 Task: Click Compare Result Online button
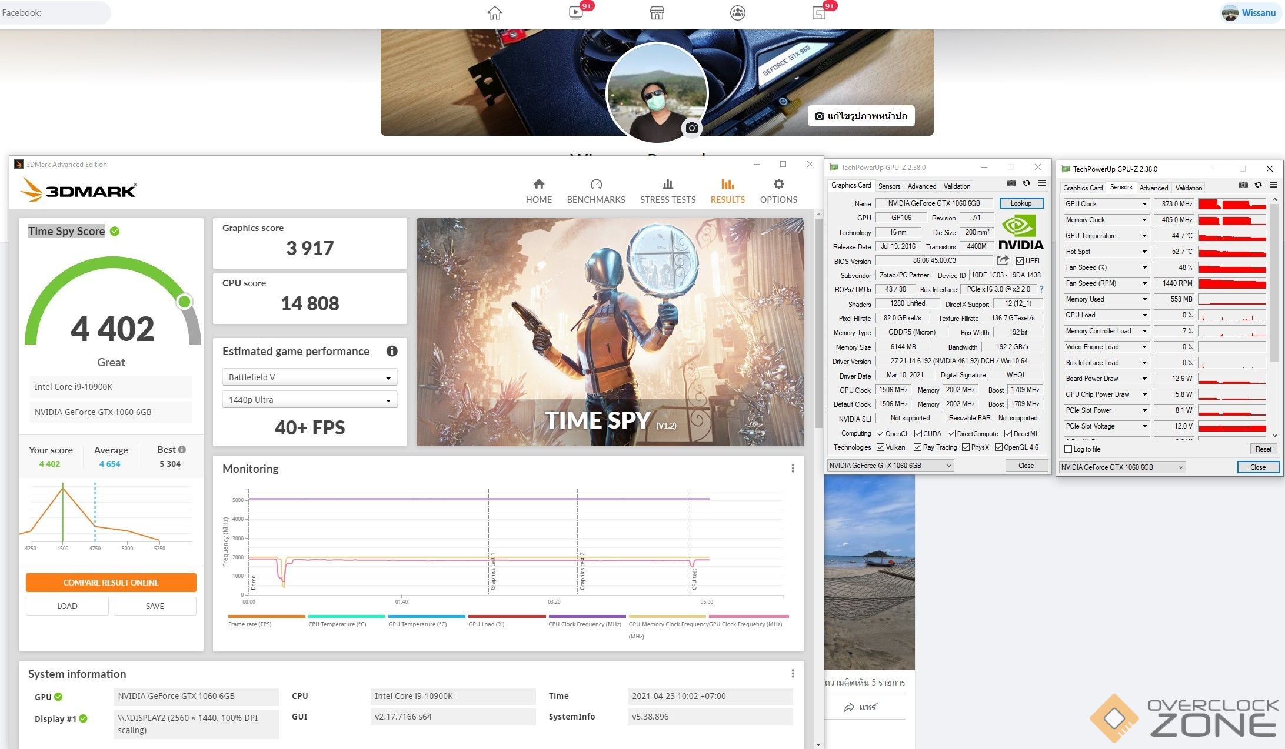tap(111, 583)
